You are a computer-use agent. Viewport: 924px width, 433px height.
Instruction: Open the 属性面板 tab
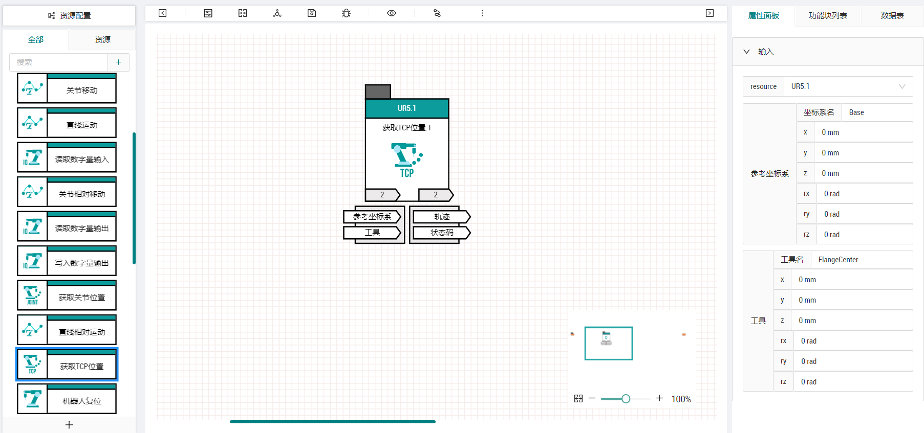[x=763, y=16]
